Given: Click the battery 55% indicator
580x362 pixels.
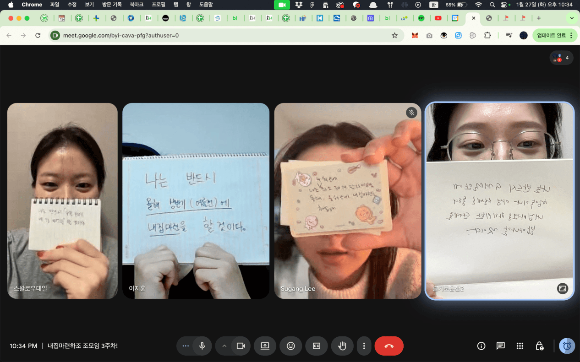Looking at the screenshot, I should [456, 5].
